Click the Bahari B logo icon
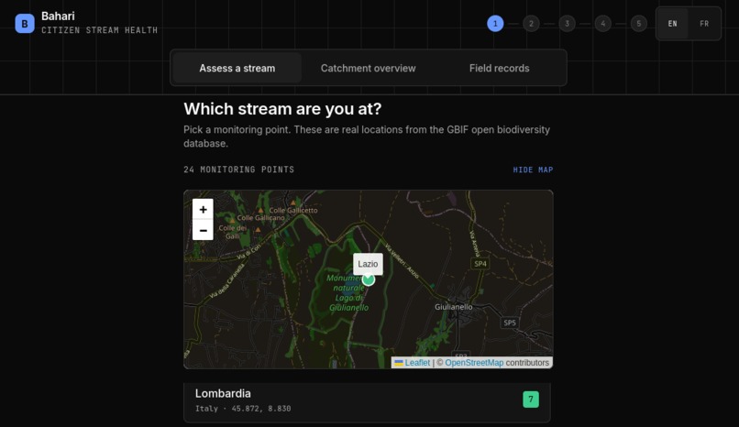This screenshot has width=739, height=427. coord(25,24)
